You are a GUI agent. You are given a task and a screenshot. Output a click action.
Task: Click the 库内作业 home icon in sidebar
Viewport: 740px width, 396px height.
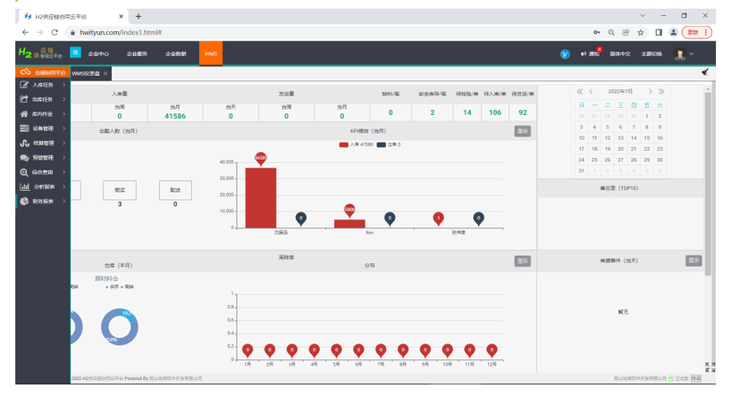coord(24,114)
